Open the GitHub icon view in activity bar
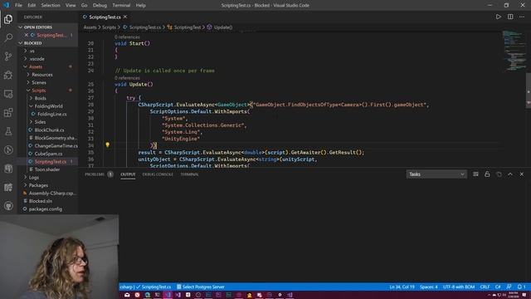Viewport: 531px width, 299px height. [8, 206]
